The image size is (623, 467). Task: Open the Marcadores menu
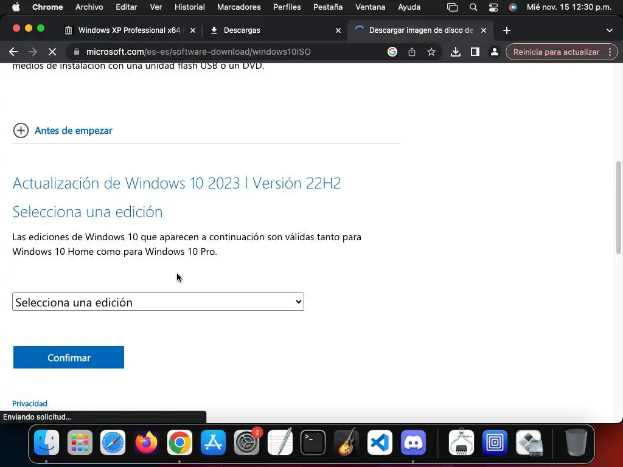(x=238, y=7)
